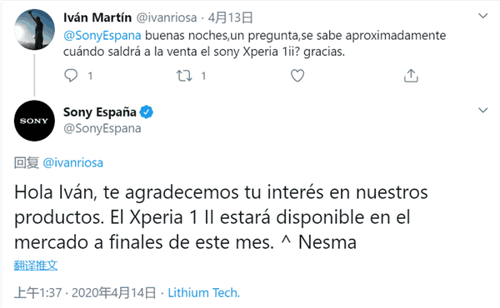Image resolution: width=500 pixels, height=308 pixels.
Task: Click the blue verified badge next to Sony España
Action: click(147, 112)
